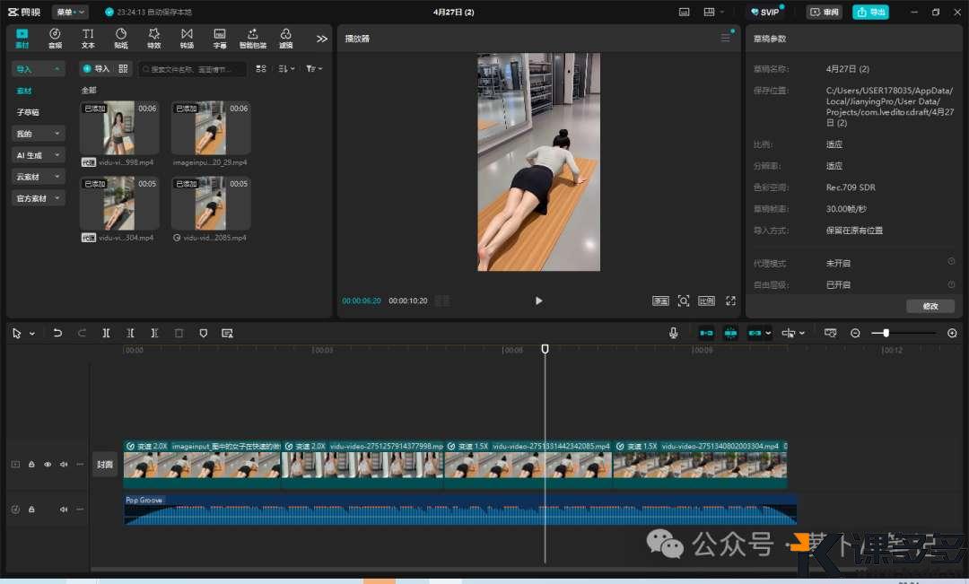Select the 全部 filter above the media thumbnails
Viewport: 969px width, 584px height.
point(89,91)
